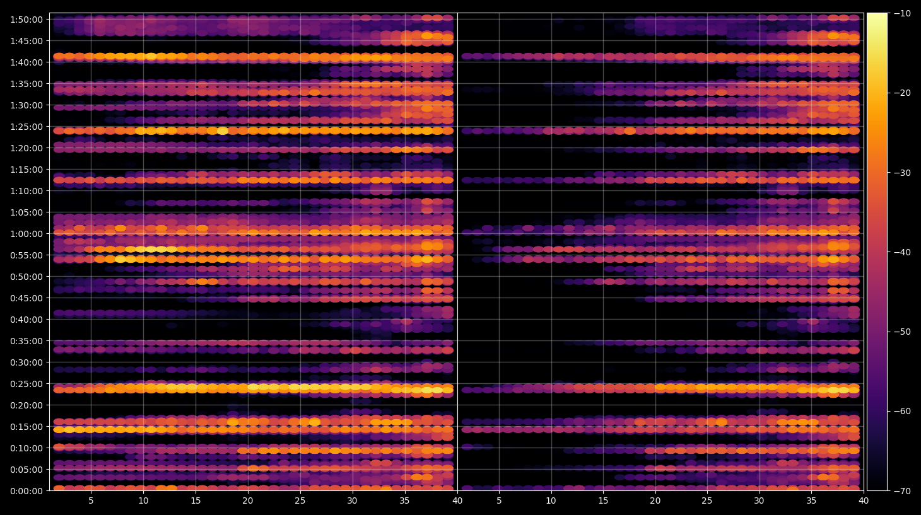Image resolution: width=921 pixels, height=515 pixels.
Task: Click the 0:00:00 time axis label
Action: point(26,491)
